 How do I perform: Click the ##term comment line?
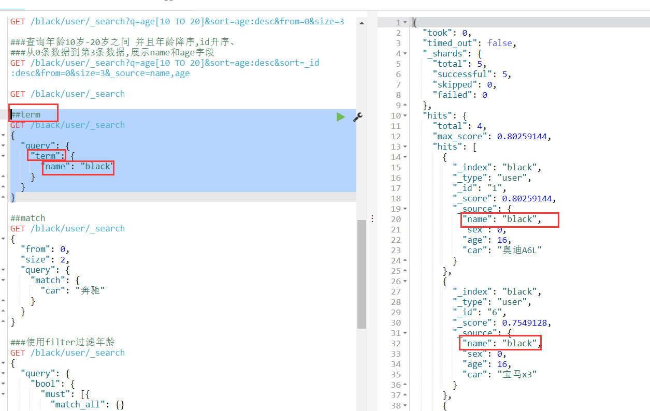(25, 114)
